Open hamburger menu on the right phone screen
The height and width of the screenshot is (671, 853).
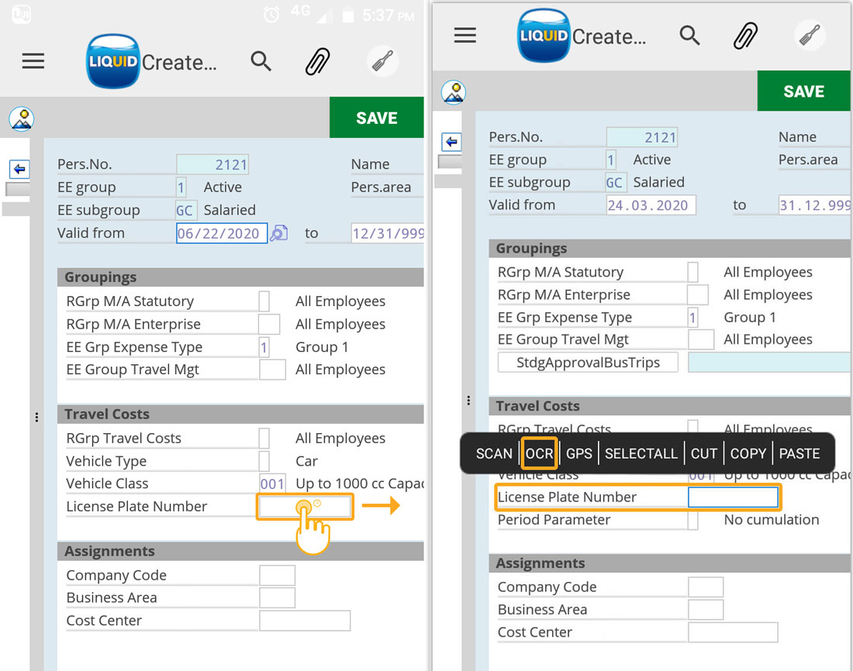click(x=465, y=36)
